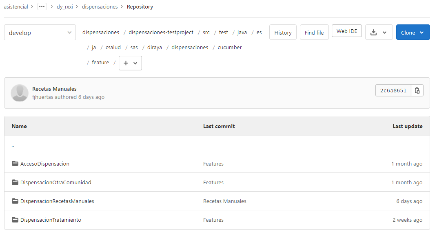Open Features commit for DispensacionTratamiento row

coord(213,220)
